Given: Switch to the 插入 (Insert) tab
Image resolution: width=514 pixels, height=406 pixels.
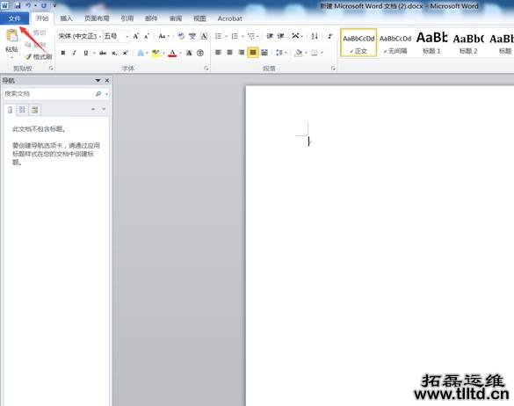Looking at the screenshot, I should pyautogui.click(x=66, y=18).
